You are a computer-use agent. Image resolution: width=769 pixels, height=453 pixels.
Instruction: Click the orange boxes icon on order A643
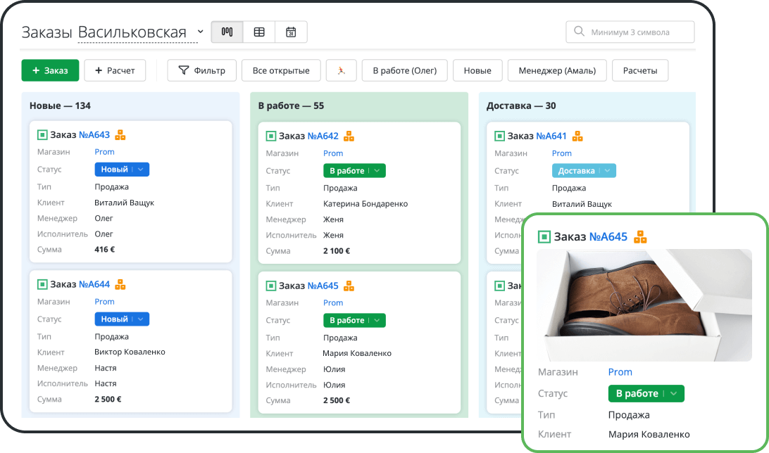click(120, 134)
